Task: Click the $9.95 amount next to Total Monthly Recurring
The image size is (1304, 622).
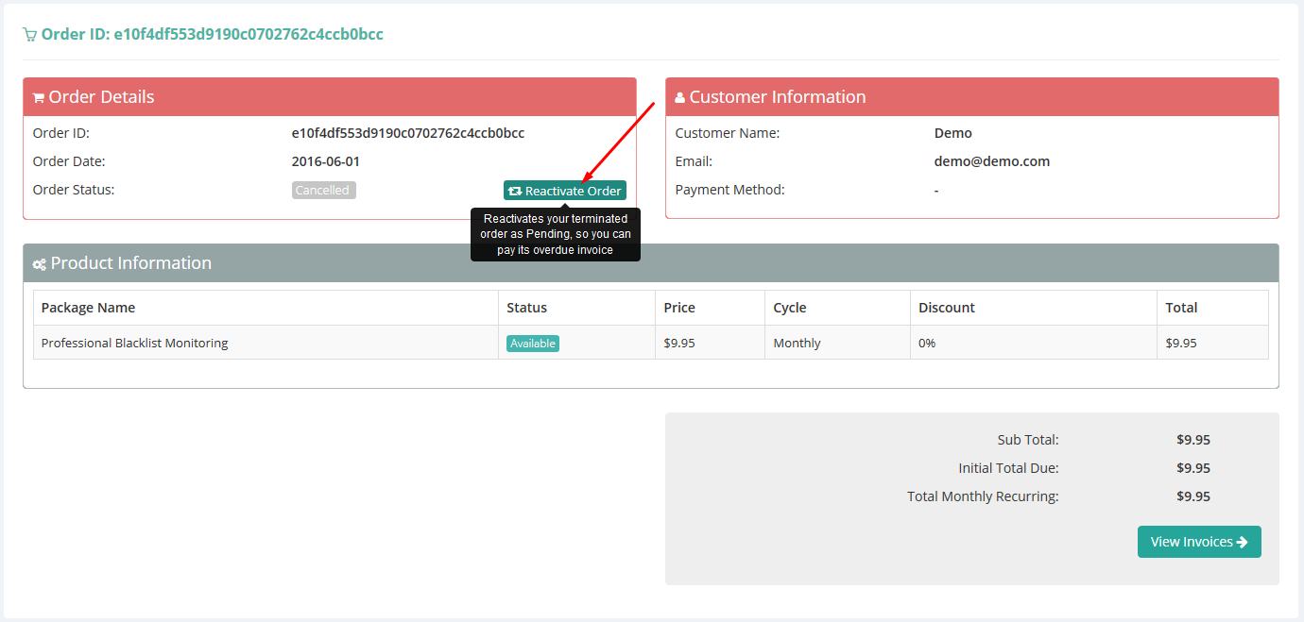Action: point(1193,496)
